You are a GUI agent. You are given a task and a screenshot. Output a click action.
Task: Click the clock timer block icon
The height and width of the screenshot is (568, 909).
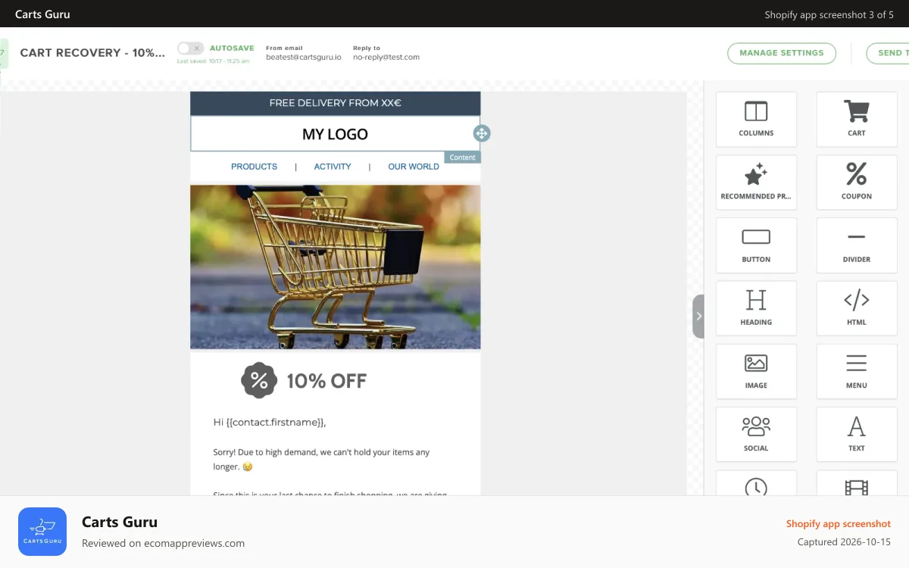click(756, 487)
